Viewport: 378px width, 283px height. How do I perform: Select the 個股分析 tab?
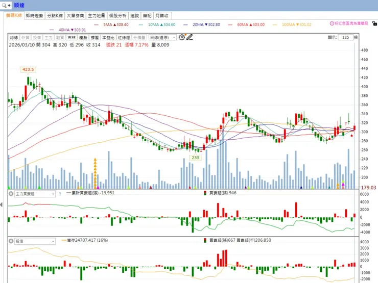coord(117,16)
